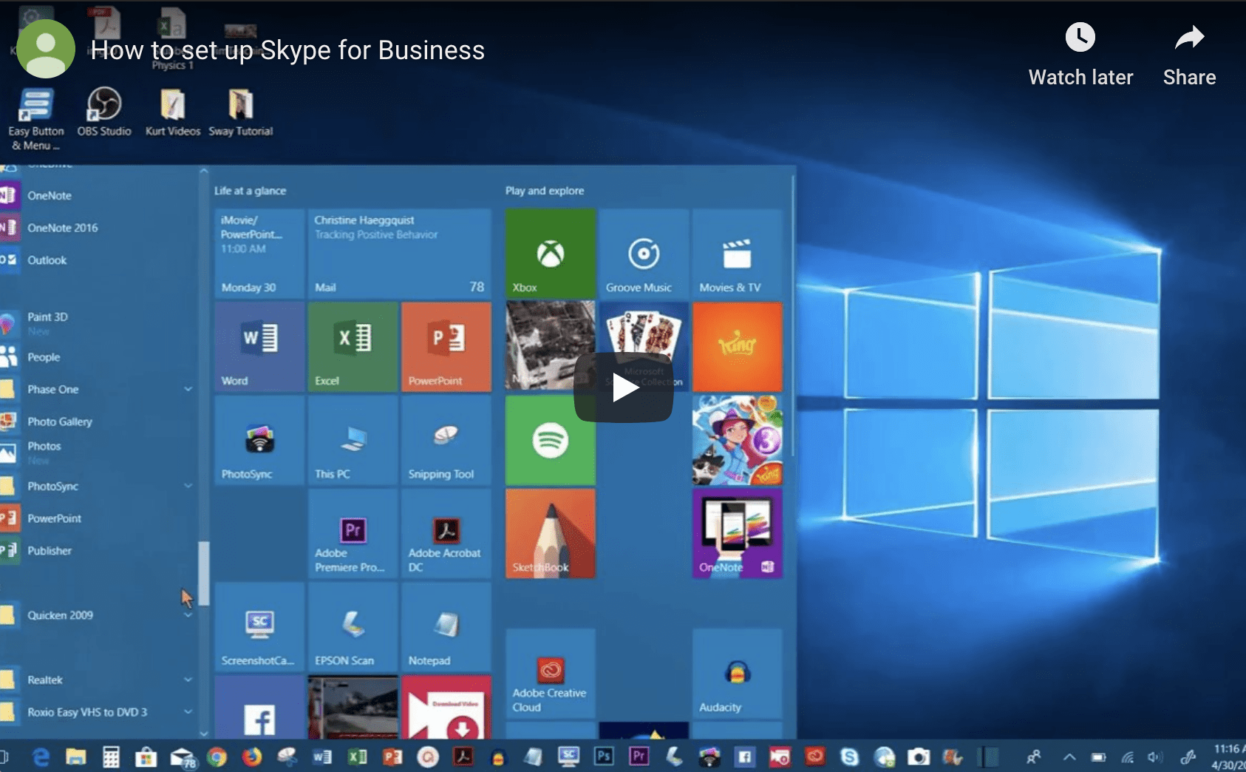
Task: Show hidden system tray icons
Action: tap(1069, 756)
